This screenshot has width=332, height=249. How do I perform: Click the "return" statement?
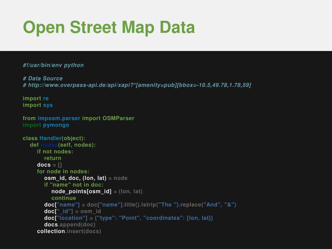[x=53, y=158]
